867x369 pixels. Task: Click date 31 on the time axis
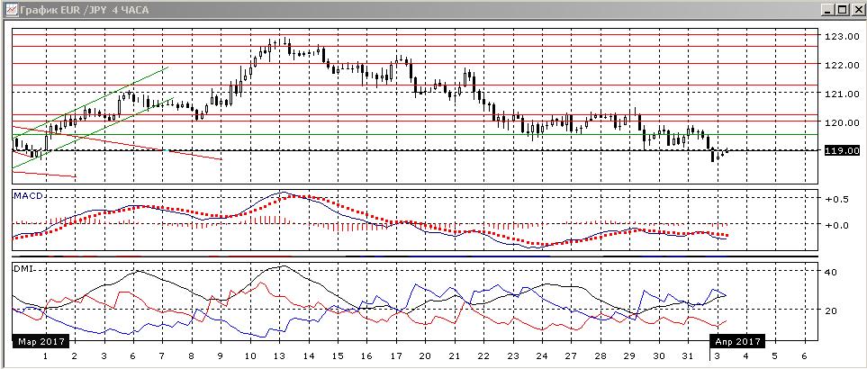coord(689,356)
